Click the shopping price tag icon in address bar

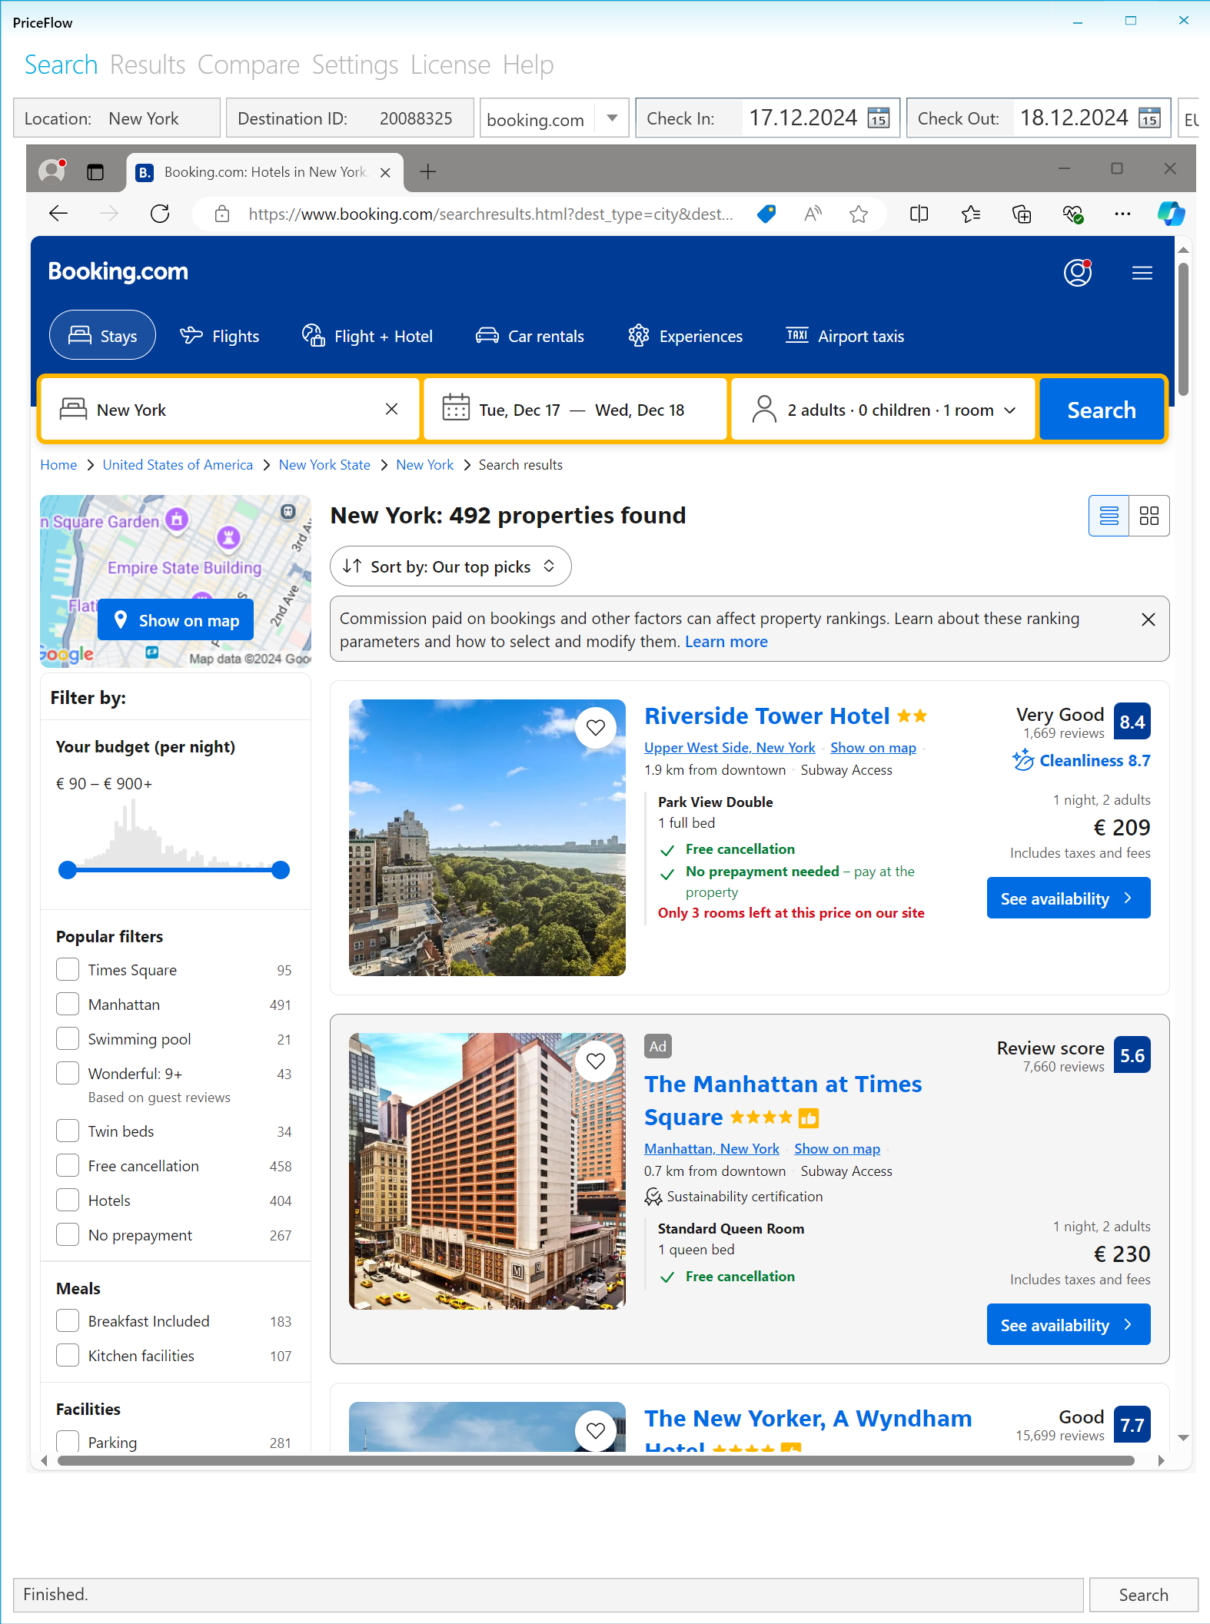tap(766, 214)
